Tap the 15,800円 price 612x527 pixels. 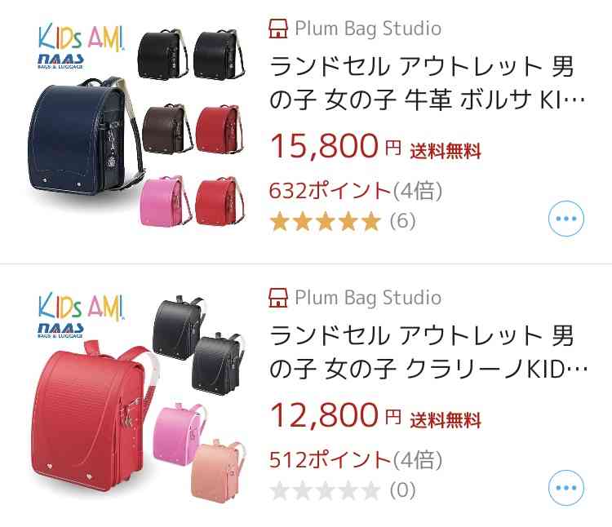tap(335, 146)
